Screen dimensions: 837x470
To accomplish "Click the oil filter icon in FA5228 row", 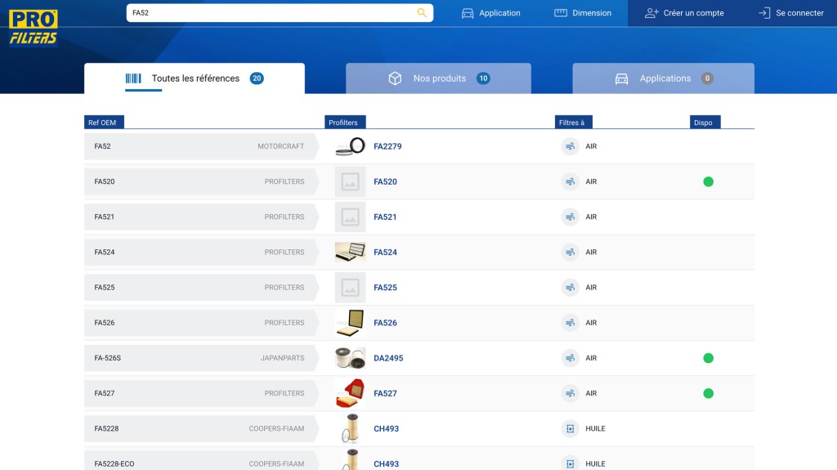I will tap(570, 428).
